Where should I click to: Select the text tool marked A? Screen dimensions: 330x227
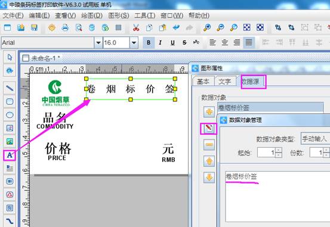pos(10,156)
